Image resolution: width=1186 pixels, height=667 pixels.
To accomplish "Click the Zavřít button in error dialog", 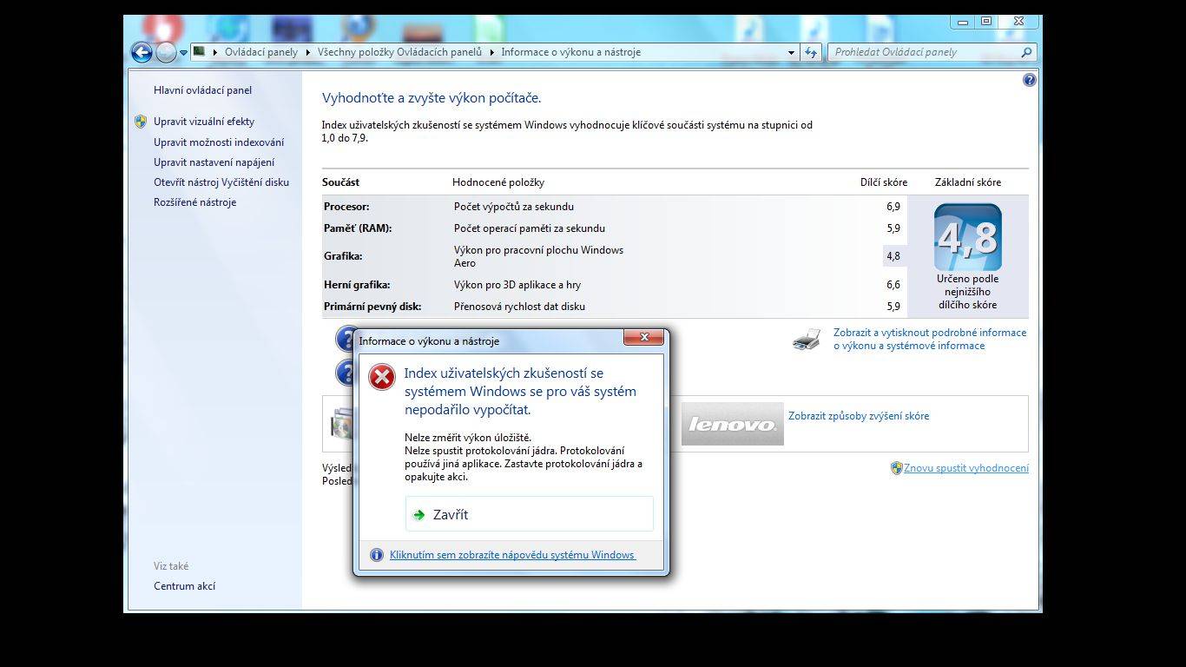I will click(x=529, y=514).
